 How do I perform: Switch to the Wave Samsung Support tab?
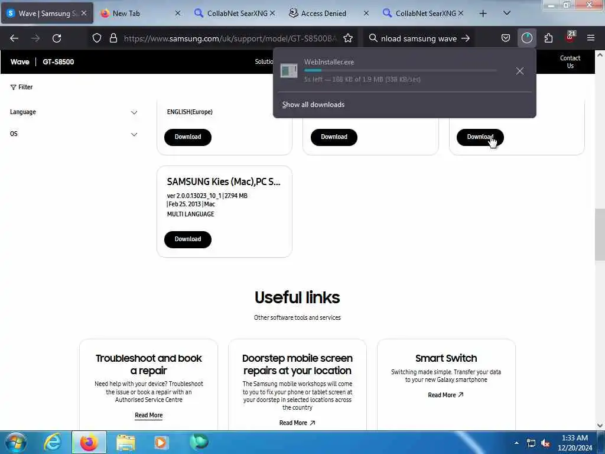(x=47, y=14)
